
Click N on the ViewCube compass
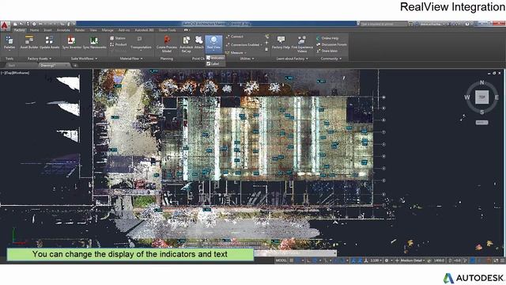[x=481, y=82]
